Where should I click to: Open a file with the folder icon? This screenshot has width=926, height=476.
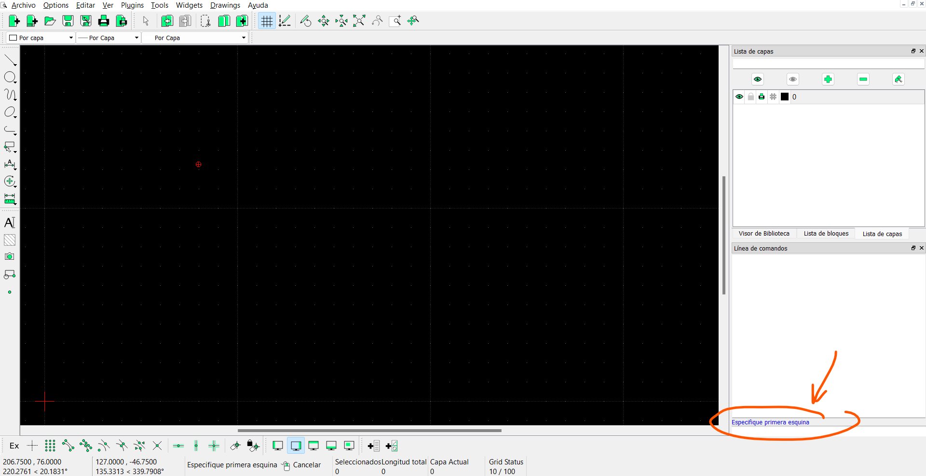50,21
